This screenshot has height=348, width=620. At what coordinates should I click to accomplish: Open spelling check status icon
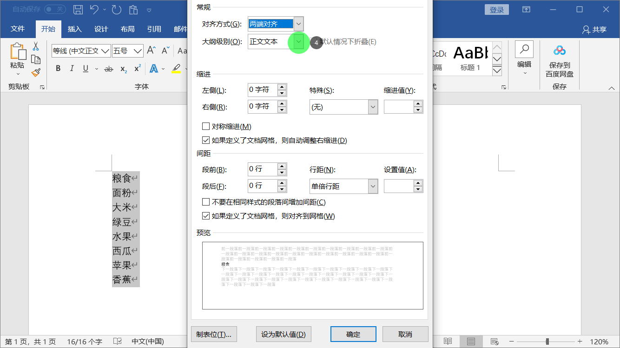118,342
